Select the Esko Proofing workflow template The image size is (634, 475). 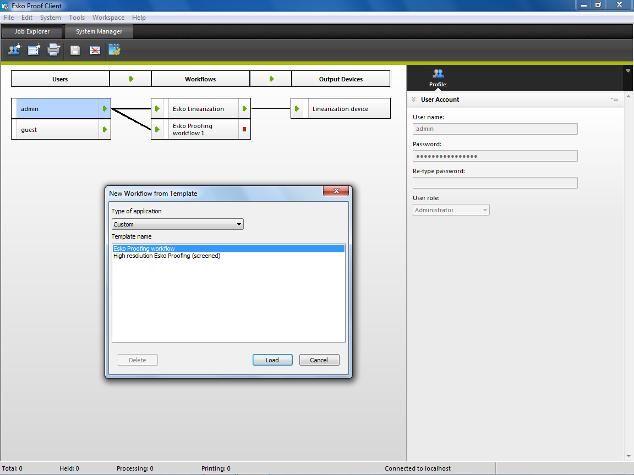(x=228, y=248)
